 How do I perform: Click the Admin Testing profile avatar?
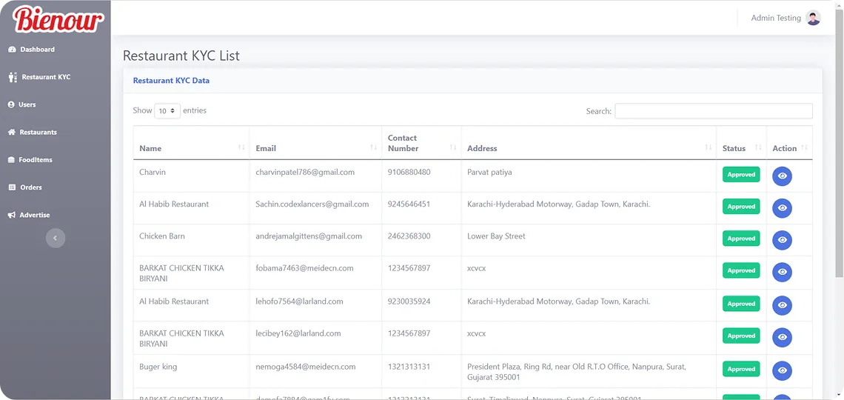tap(814, 18)
